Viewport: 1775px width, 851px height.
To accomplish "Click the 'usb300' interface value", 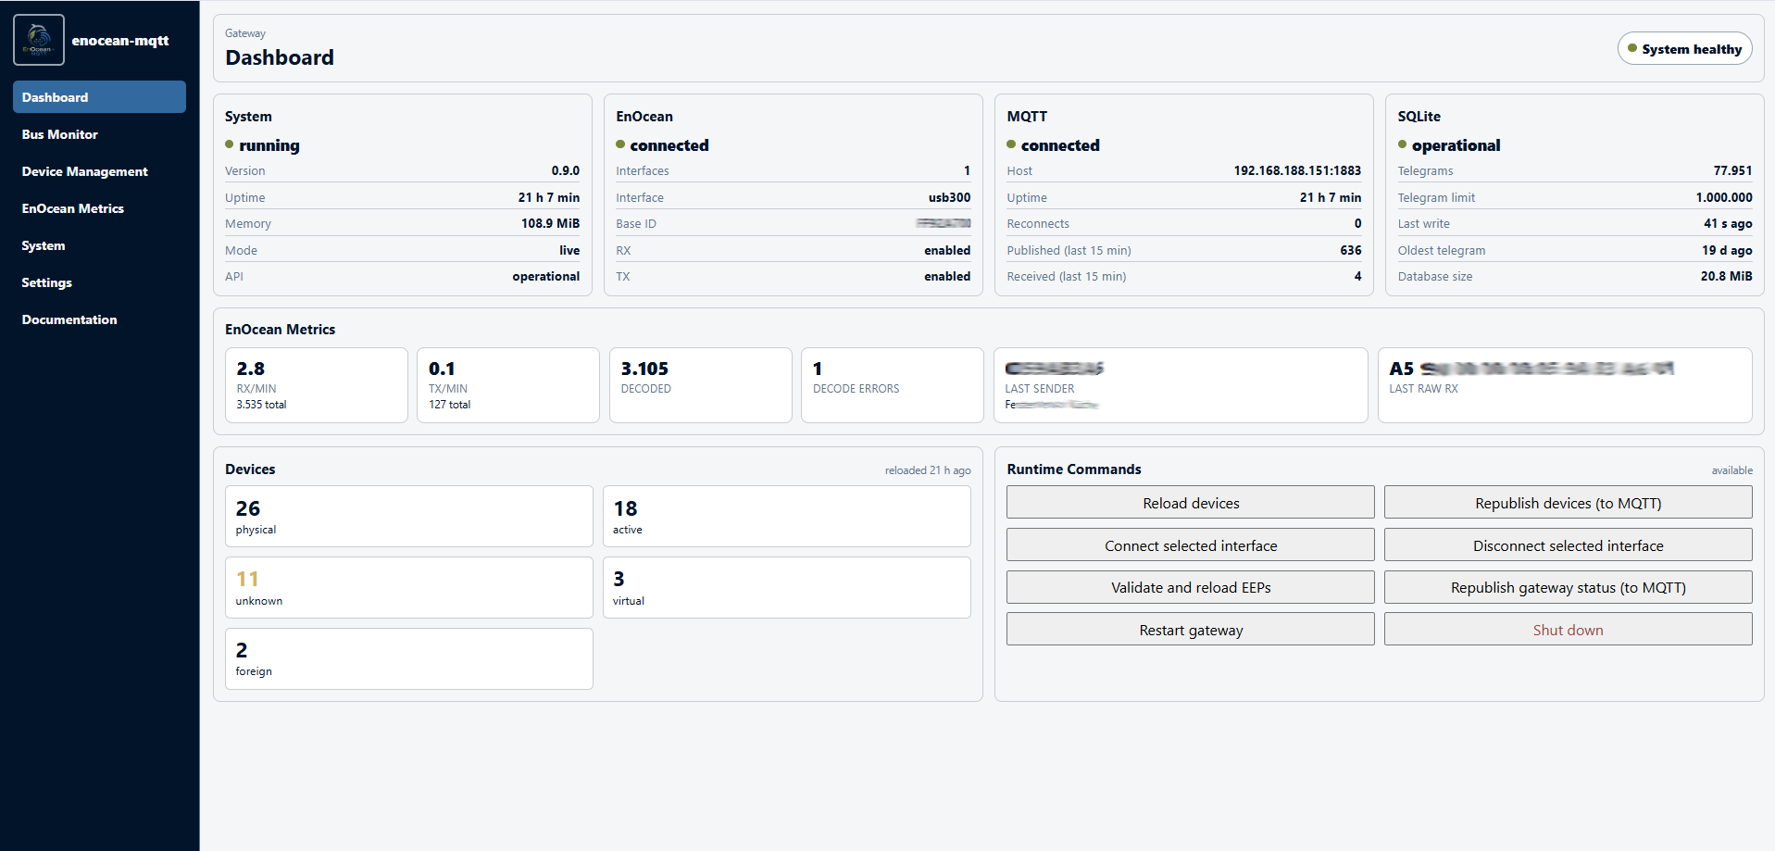I will (949, 197).
